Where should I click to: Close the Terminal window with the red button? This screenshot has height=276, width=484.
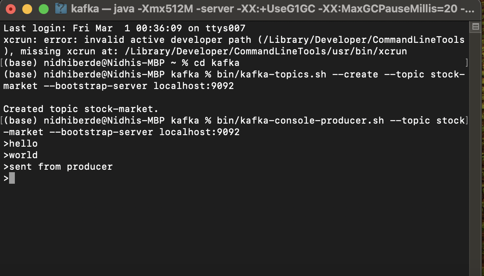coord(11,9)
